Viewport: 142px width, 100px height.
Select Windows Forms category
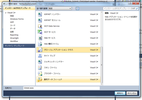coord(17,19)
